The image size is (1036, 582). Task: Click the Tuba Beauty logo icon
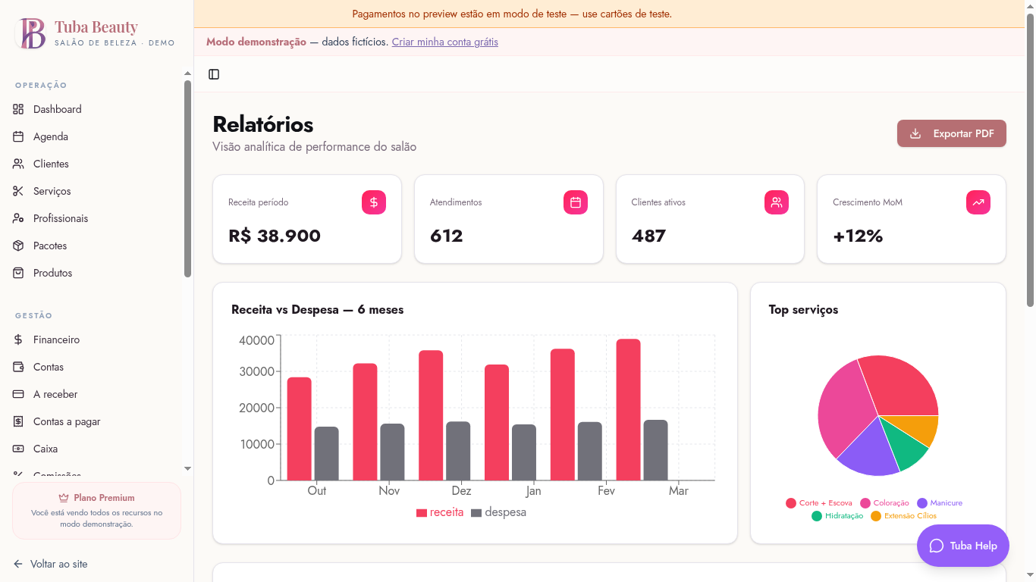32,33
